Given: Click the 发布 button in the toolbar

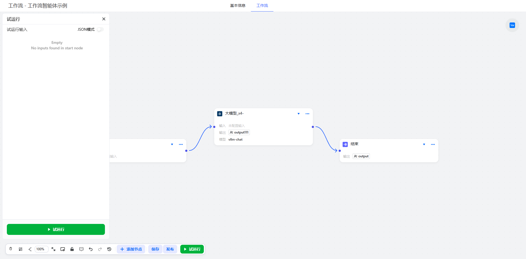Looking at the screenshot, I should [x=170, y=249].
